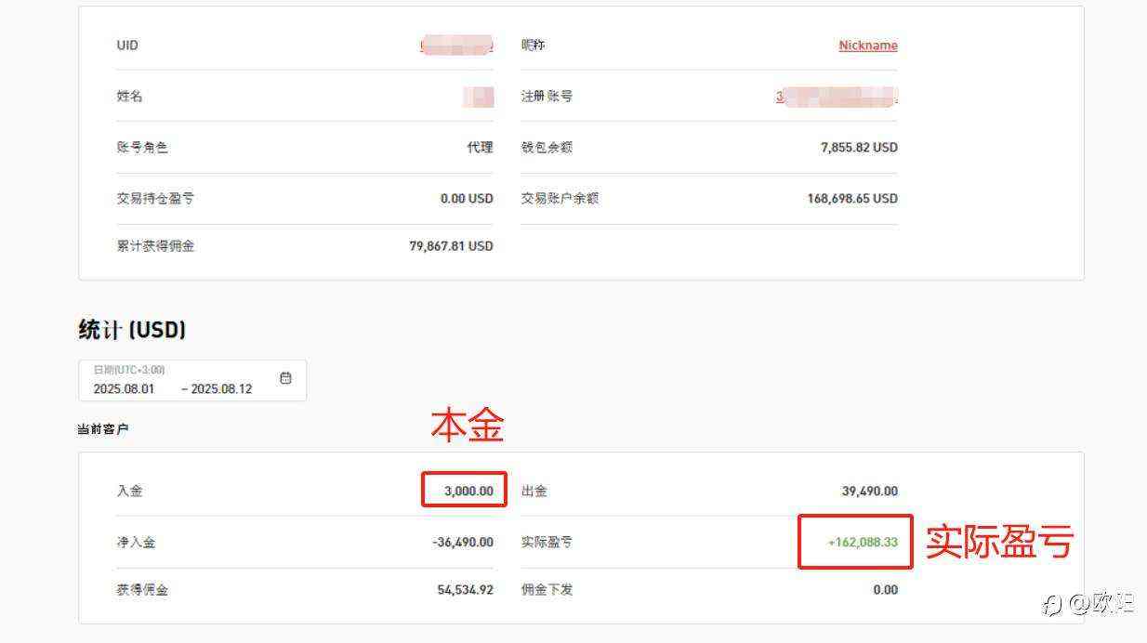Select trading account balance 168,698.65 USD

852,199
